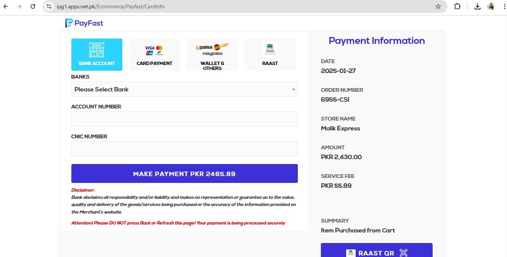Viewport: 507px width, 257px height.
Task: View site information icon in address bar
Action: point(49,6)
